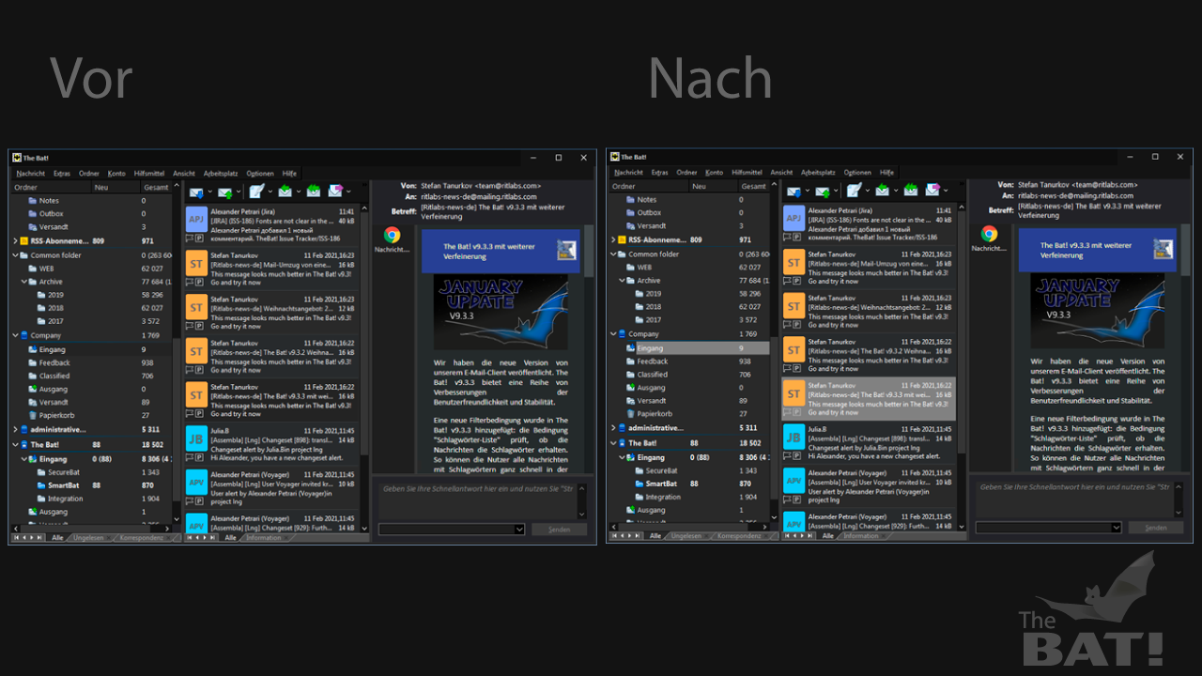Viewport: 1202px width, 676px height.
Task: Open Optionen menu in Nach window
Action: (x=857, y=172)
